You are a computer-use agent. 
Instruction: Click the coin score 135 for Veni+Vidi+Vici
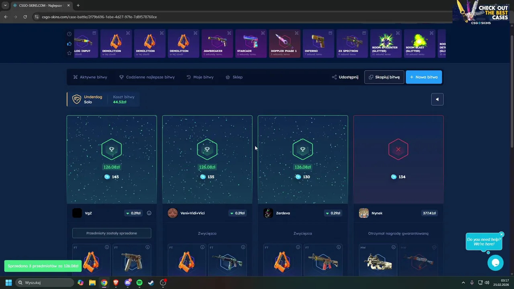207,177
